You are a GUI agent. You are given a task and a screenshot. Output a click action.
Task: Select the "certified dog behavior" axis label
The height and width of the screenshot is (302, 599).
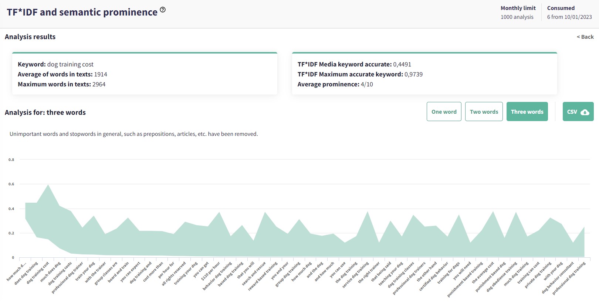click(434, 276)
